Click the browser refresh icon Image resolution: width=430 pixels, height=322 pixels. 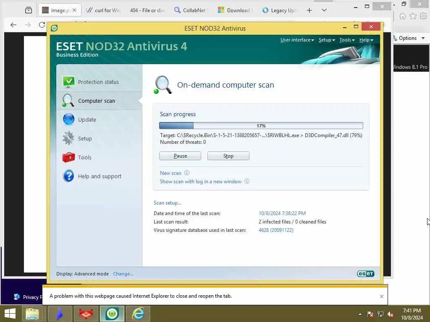point(42,25)
